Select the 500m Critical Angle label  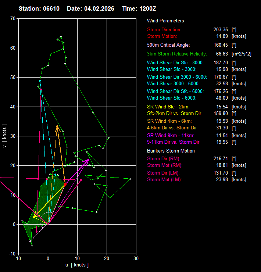pyautogui.click(x=168, y=45)
